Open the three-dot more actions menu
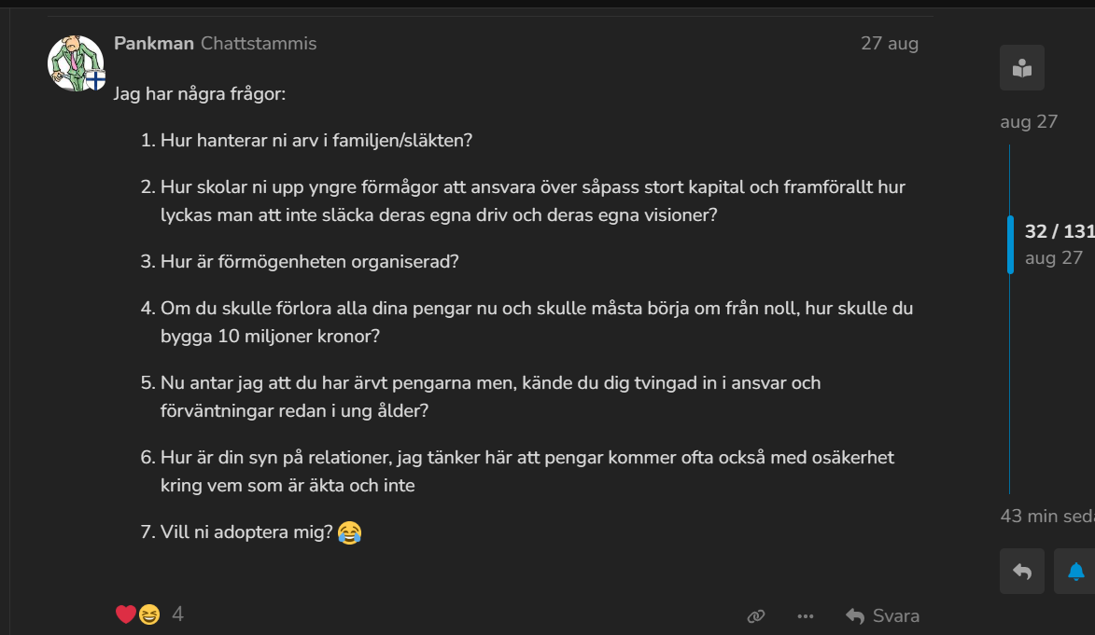The height and width of the screenshot is (635, 1095). pos(806,615)
